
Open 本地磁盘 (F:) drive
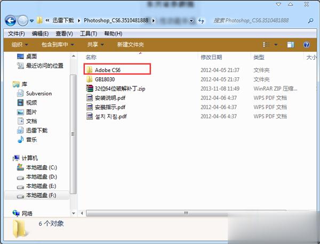[41, 196]
